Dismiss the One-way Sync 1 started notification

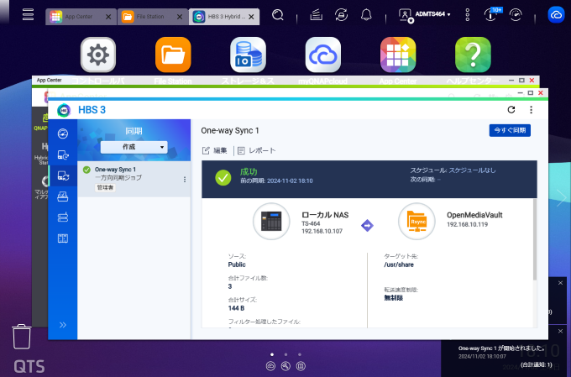(560, 331)
